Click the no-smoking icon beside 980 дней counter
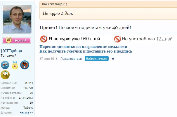The image size is (177, 117). (44, 39)
